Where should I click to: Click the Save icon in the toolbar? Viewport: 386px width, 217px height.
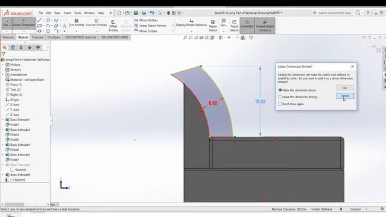tap(135, 13)
